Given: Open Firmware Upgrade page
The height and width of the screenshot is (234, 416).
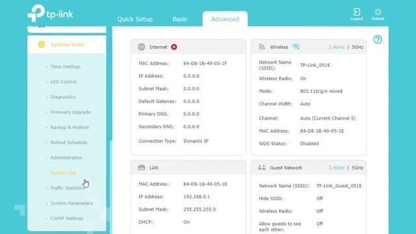Looking at the screenshot, I should tap(70, 112).
